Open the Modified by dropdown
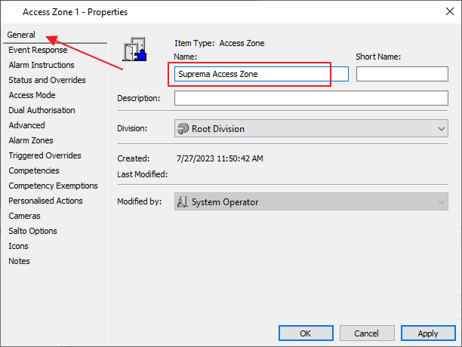The image size is (462, 347). 442,202
